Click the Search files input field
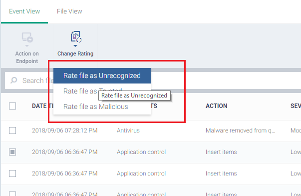This screenshot has height=196, width=301. (29, 80)
